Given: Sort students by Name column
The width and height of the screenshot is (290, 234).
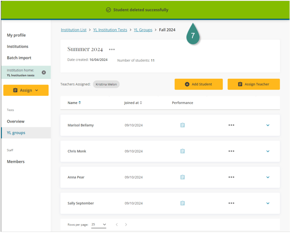Looking at the screenshot, I should (x=74, y=103).
